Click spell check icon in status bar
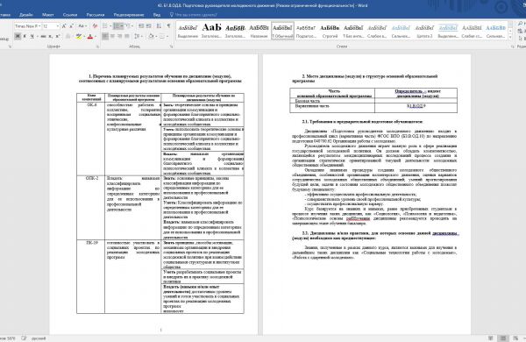This screenshot has height=342, width=526. pos(24,338)
